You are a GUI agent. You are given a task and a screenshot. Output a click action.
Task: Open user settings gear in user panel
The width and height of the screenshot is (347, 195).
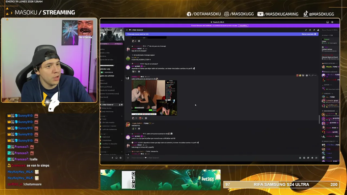tap(121, 158)
